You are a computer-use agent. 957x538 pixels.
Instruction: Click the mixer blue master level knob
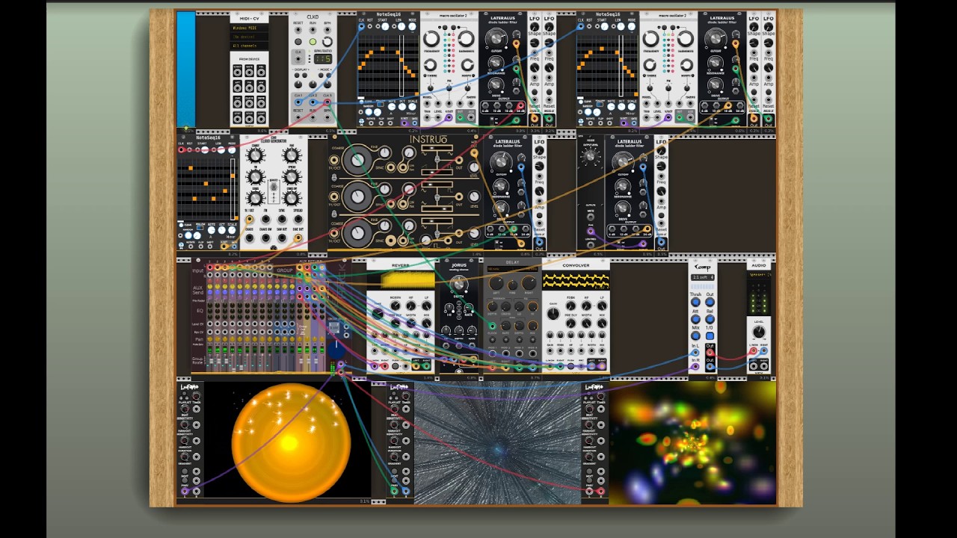[336, 350]
